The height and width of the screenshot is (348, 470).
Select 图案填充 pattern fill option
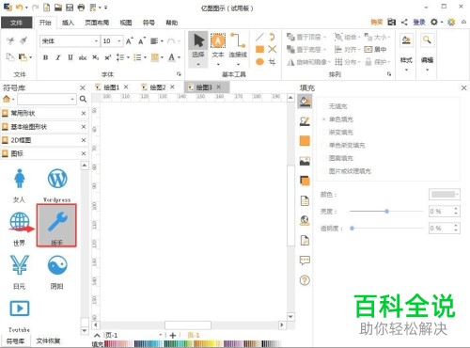pyautogui.click(x=337, y=158)
